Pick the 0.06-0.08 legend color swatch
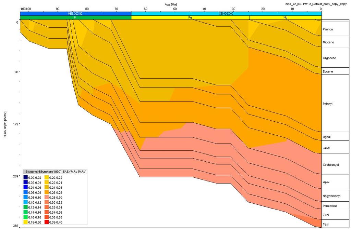351x229 pixels. [25, 192]
